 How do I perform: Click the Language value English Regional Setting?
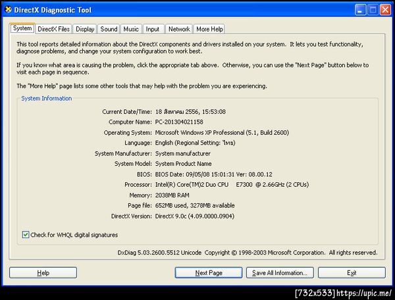(x=196, y=143)
